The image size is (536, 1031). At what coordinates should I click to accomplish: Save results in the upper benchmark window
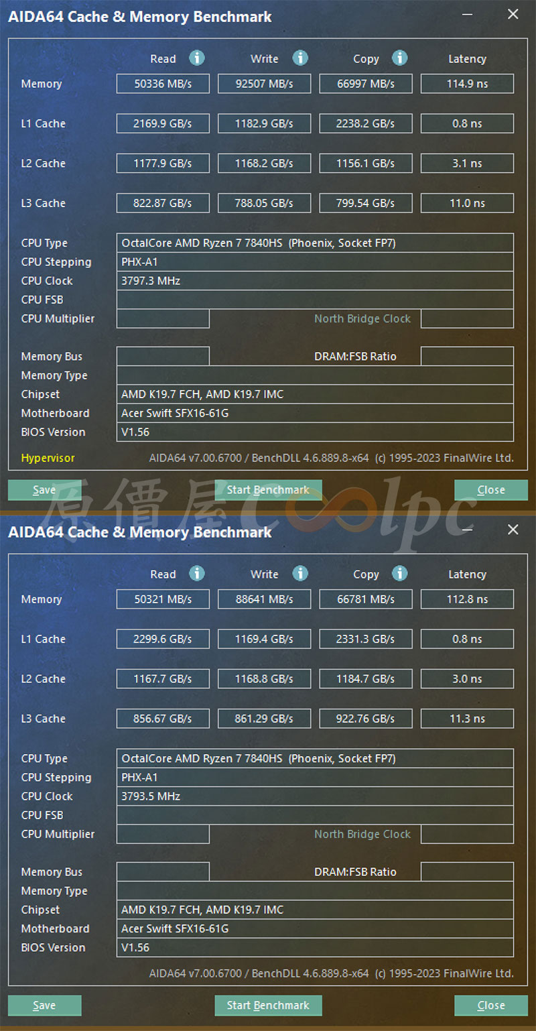pyautogui.click(x=45, y=490)
